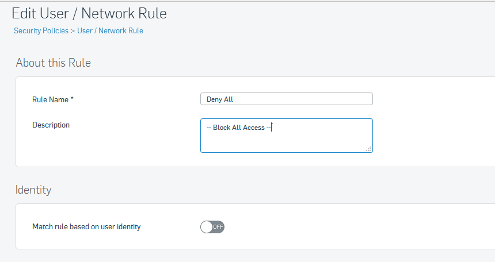495x262 pixels.
Task: Click the OFF label on the switch
Action: point(218,227)
